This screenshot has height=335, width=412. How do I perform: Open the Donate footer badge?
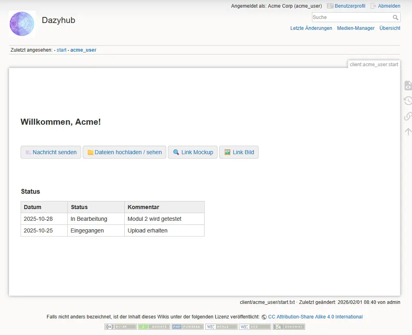click(x=154, y=327)
